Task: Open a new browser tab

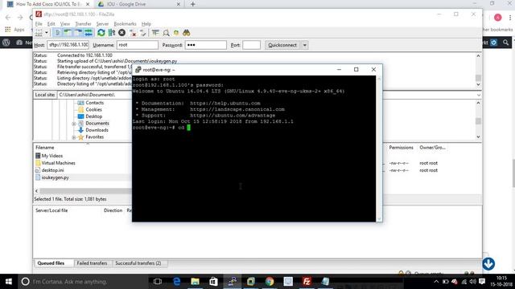Action: [193, 4]
